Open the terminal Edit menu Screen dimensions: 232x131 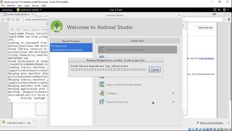click(18, 29)
